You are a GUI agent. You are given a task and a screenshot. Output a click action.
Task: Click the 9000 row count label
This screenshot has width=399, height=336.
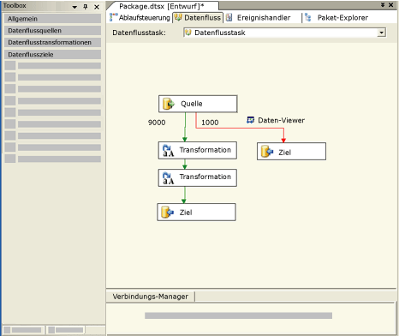coord(157,123)
